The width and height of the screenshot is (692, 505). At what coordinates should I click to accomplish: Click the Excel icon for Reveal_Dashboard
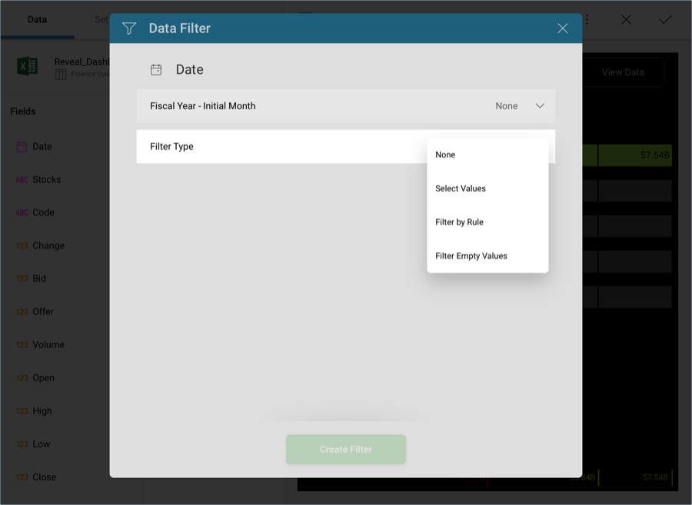[x=27, y=65]
